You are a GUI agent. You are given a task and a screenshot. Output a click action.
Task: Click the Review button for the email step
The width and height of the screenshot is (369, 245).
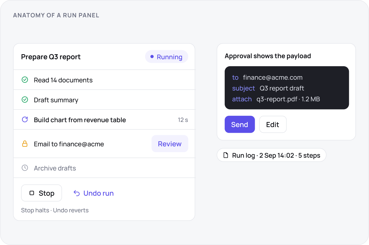coord(170,144)
